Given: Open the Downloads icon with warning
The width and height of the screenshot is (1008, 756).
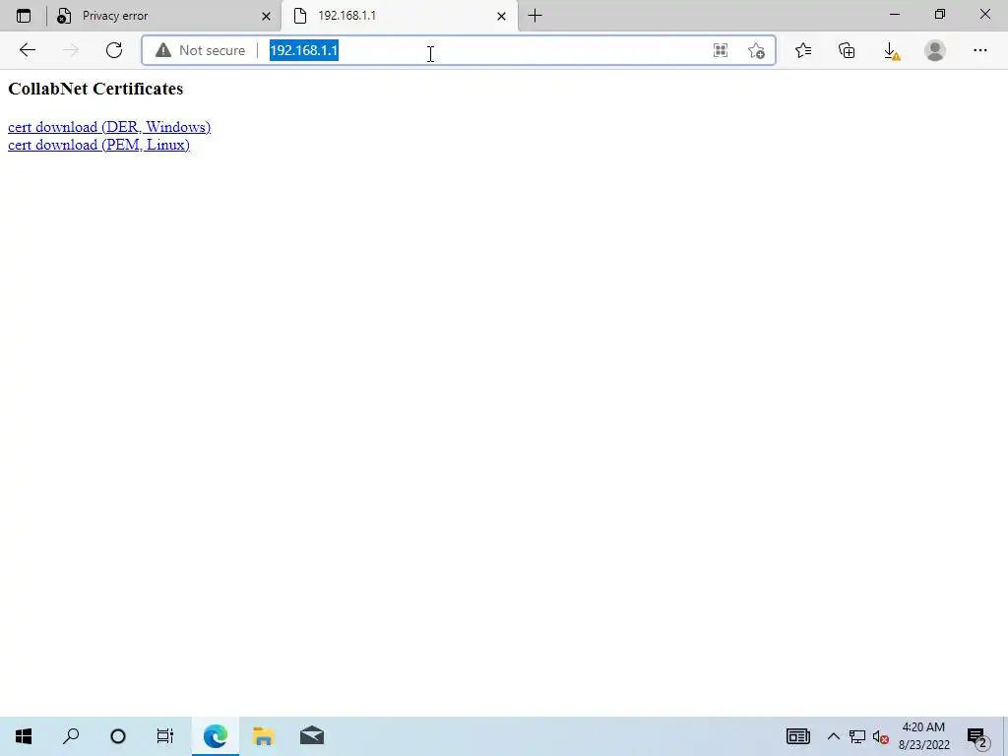Looking at the screenshot, I should click(x=891, y=51).
